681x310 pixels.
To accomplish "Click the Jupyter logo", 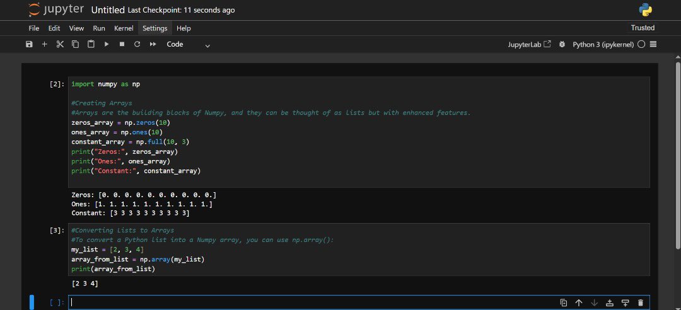I will [x=56, y=9].
